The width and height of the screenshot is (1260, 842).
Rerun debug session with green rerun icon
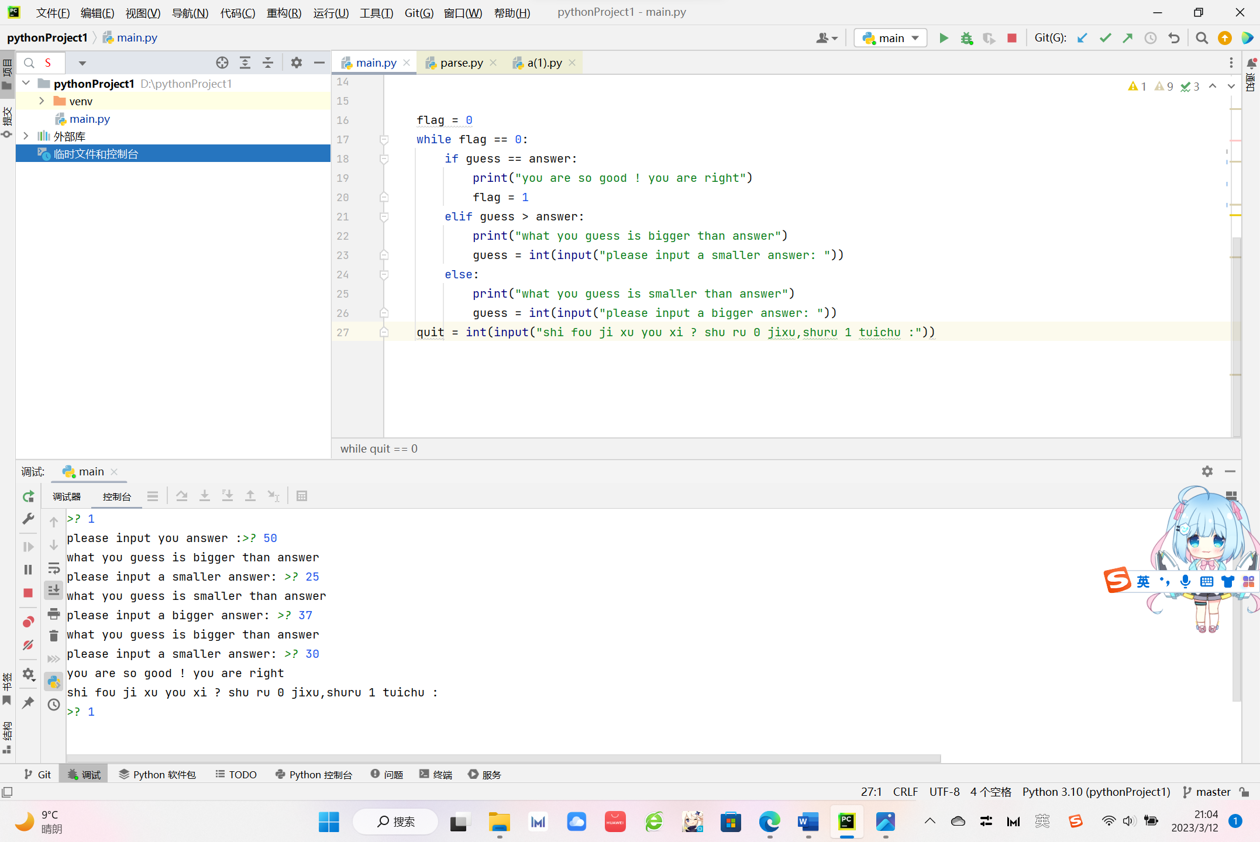[x=28, y=496]
